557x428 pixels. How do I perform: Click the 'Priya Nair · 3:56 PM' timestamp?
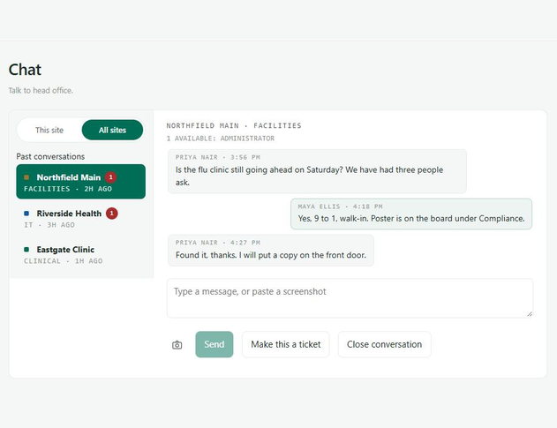tap(218, 157)
